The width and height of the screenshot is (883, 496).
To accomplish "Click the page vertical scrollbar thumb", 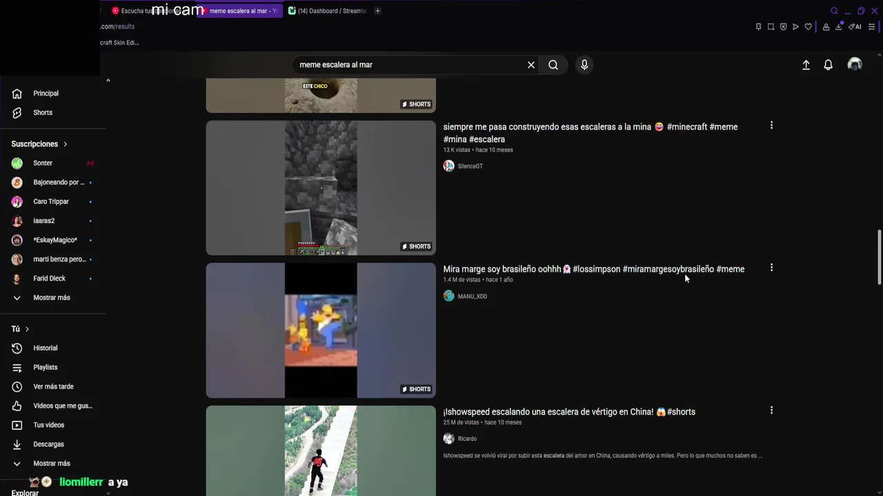I will 879,256.
